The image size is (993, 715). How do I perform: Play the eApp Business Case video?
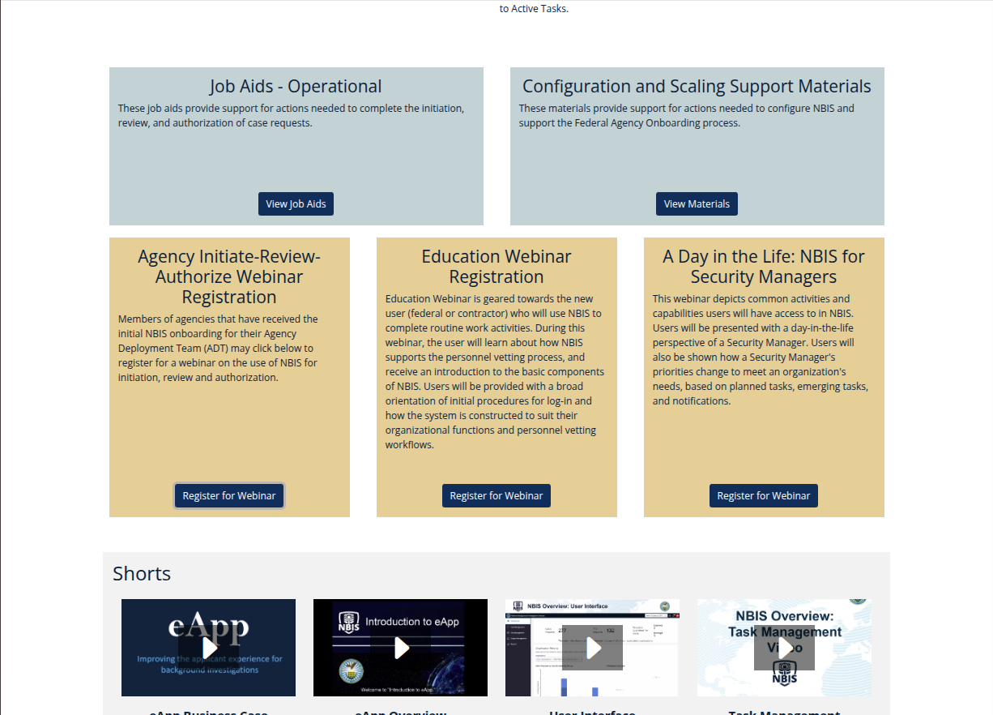[209, 648]
